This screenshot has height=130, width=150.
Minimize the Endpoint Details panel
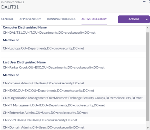144,1
